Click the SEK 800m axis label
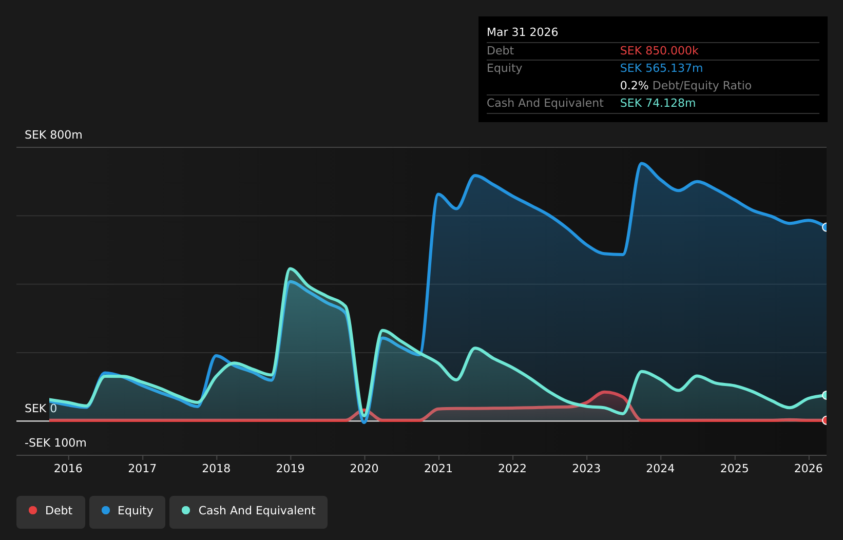 (53, 135)
